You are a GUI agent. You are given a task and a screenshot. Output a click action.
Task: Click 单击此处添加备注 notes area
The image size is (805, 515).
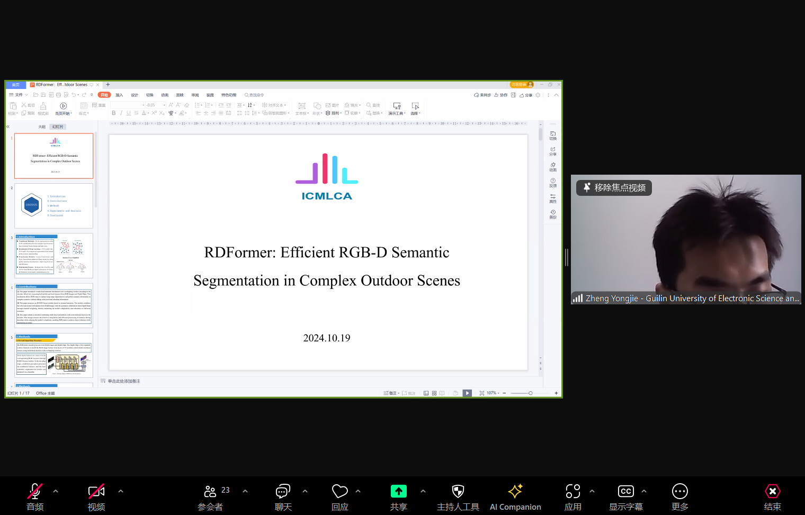tap(124, 381)
